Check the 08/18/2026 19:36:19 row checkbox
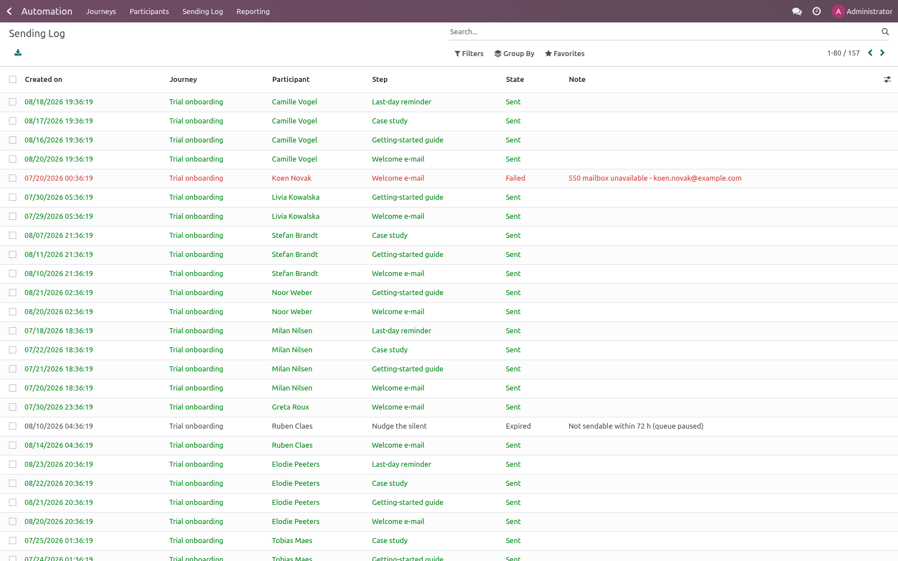898x561 pixels. pyautogui.click(x=12, y=102)
